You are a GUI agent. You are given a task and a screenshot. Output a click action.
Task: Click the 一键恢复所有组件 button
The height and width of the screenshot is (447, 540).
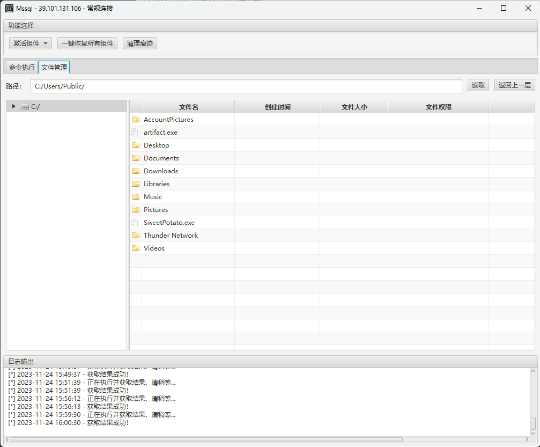coord(87,43)
